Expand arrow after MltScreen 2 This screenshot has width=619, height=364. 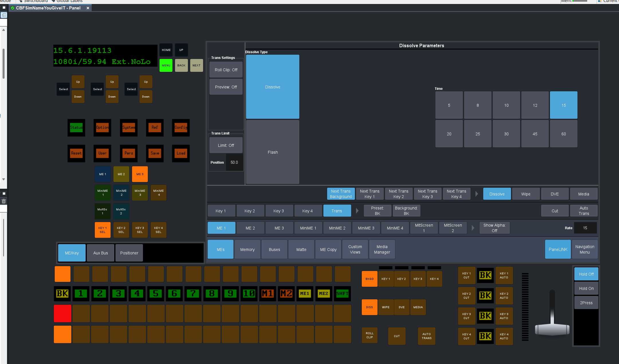tap(473, 228)
